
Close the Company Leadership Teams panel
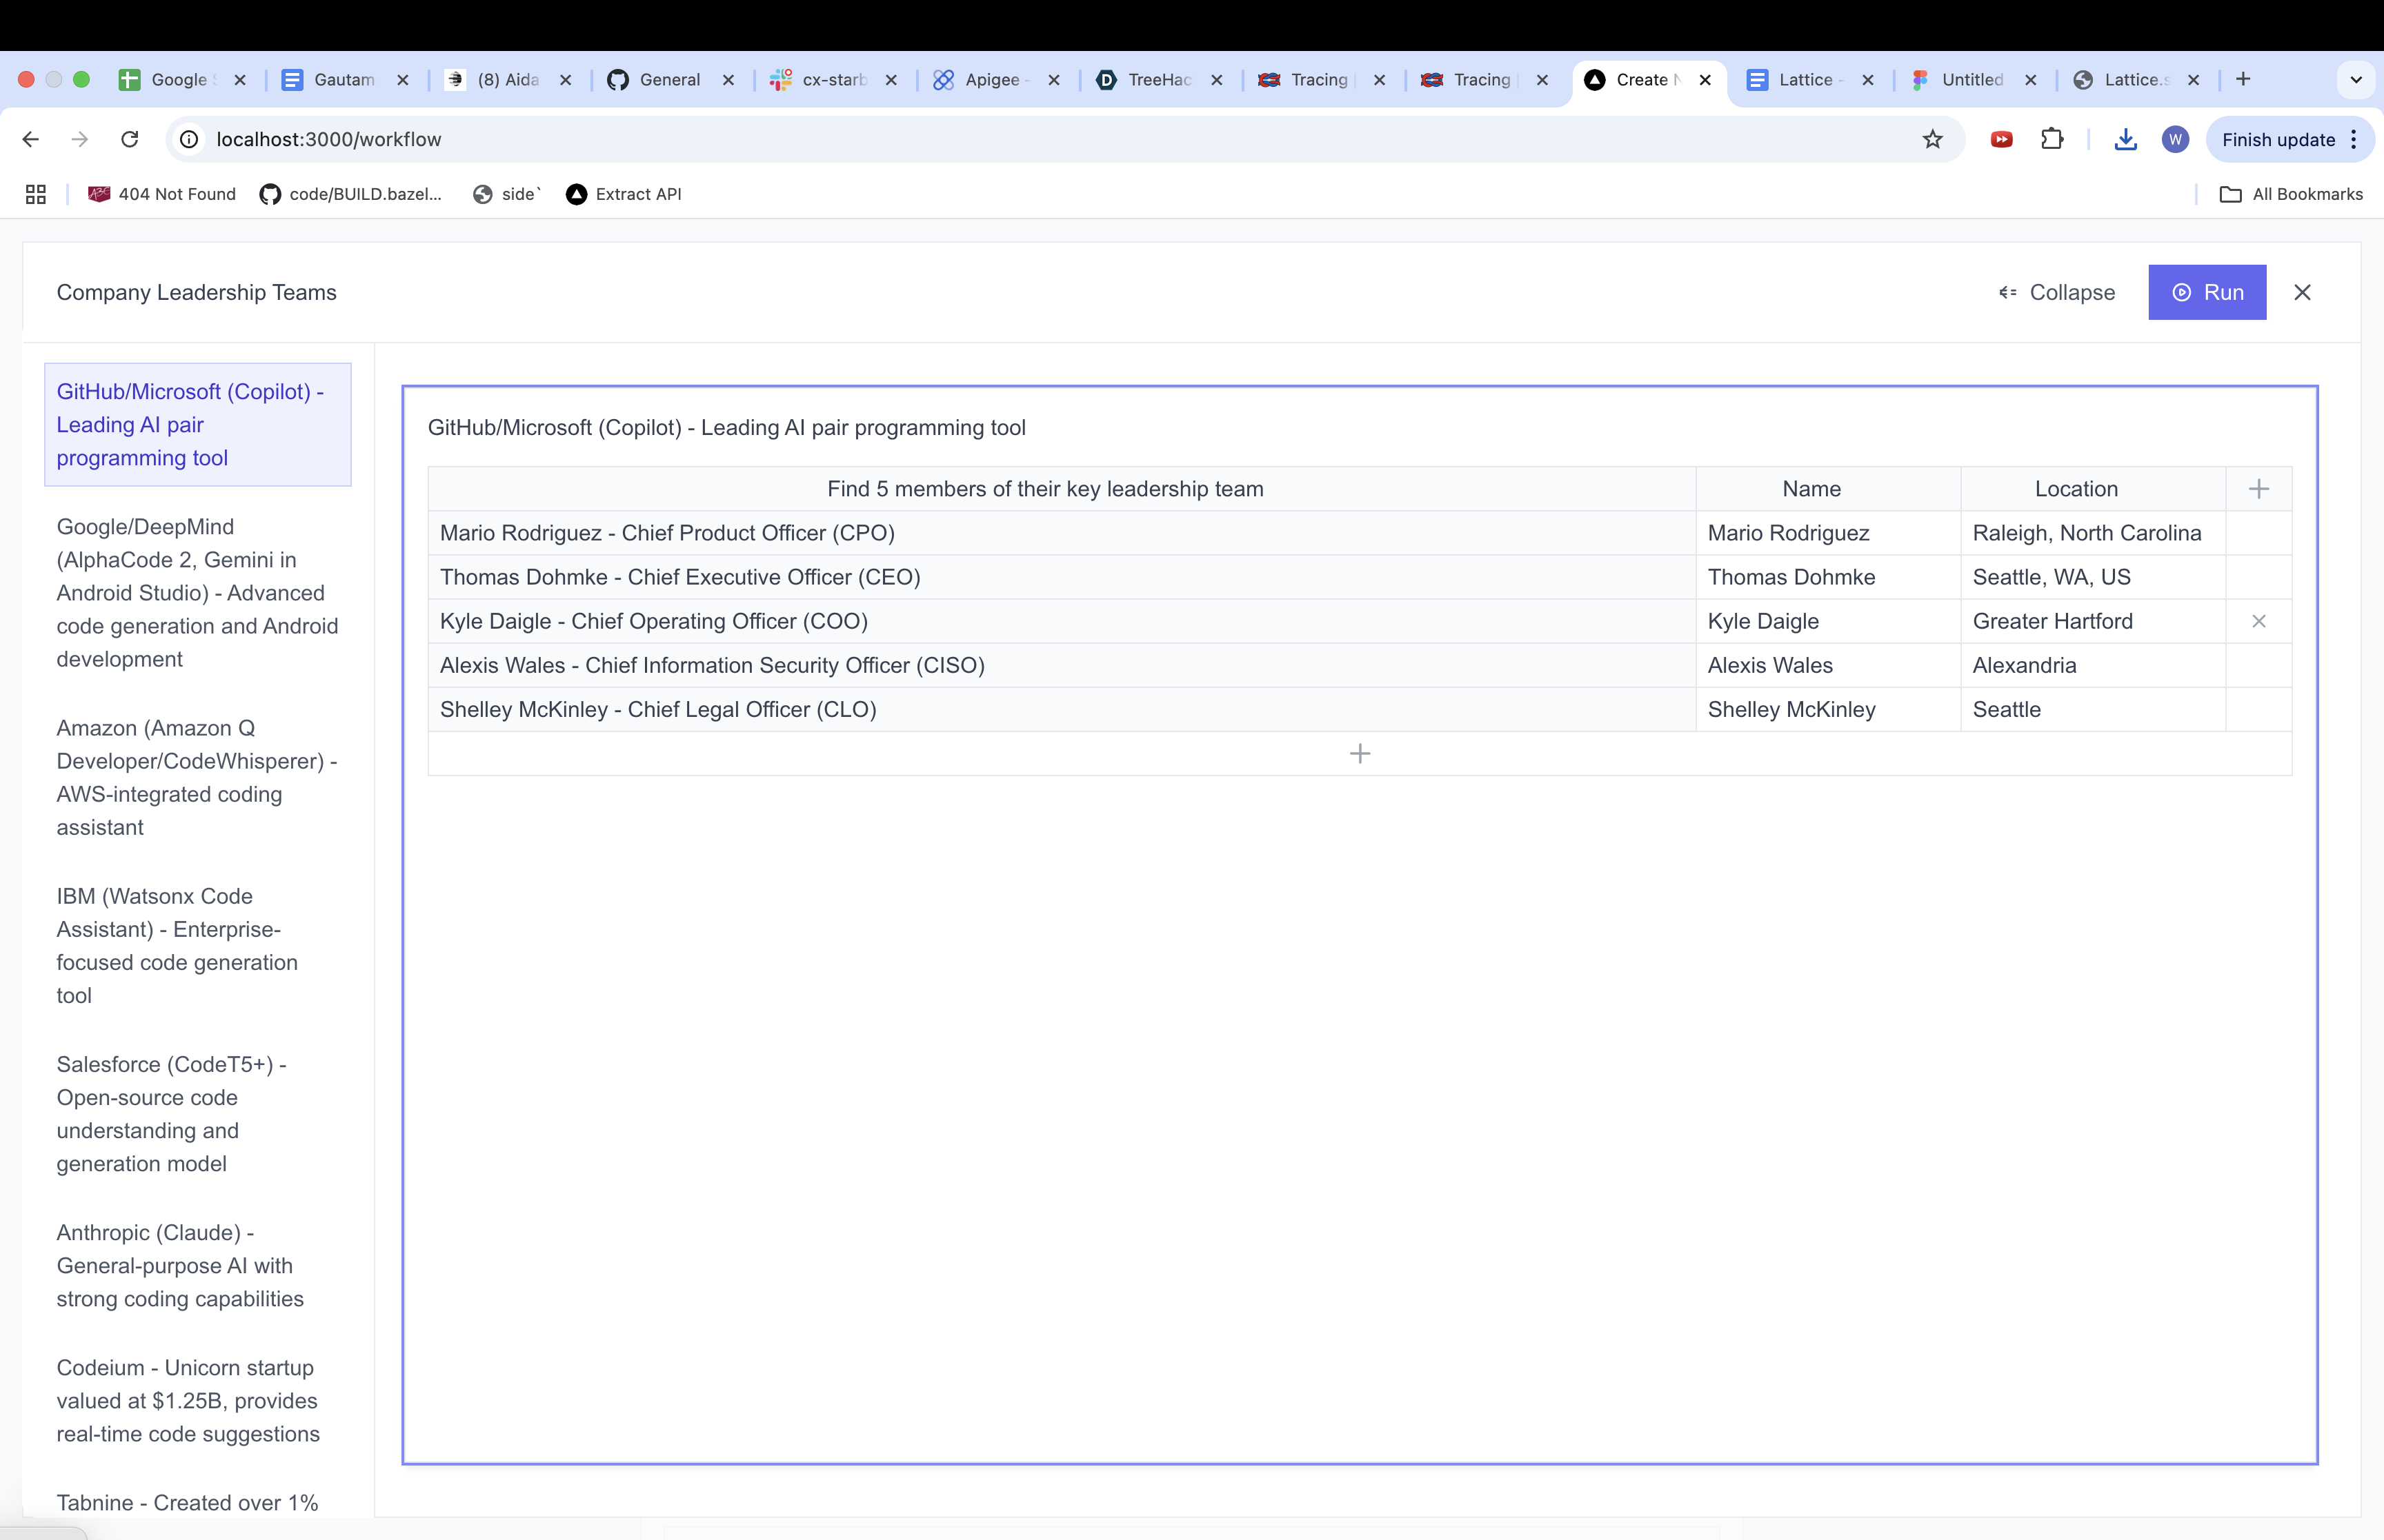[2302, 292]
